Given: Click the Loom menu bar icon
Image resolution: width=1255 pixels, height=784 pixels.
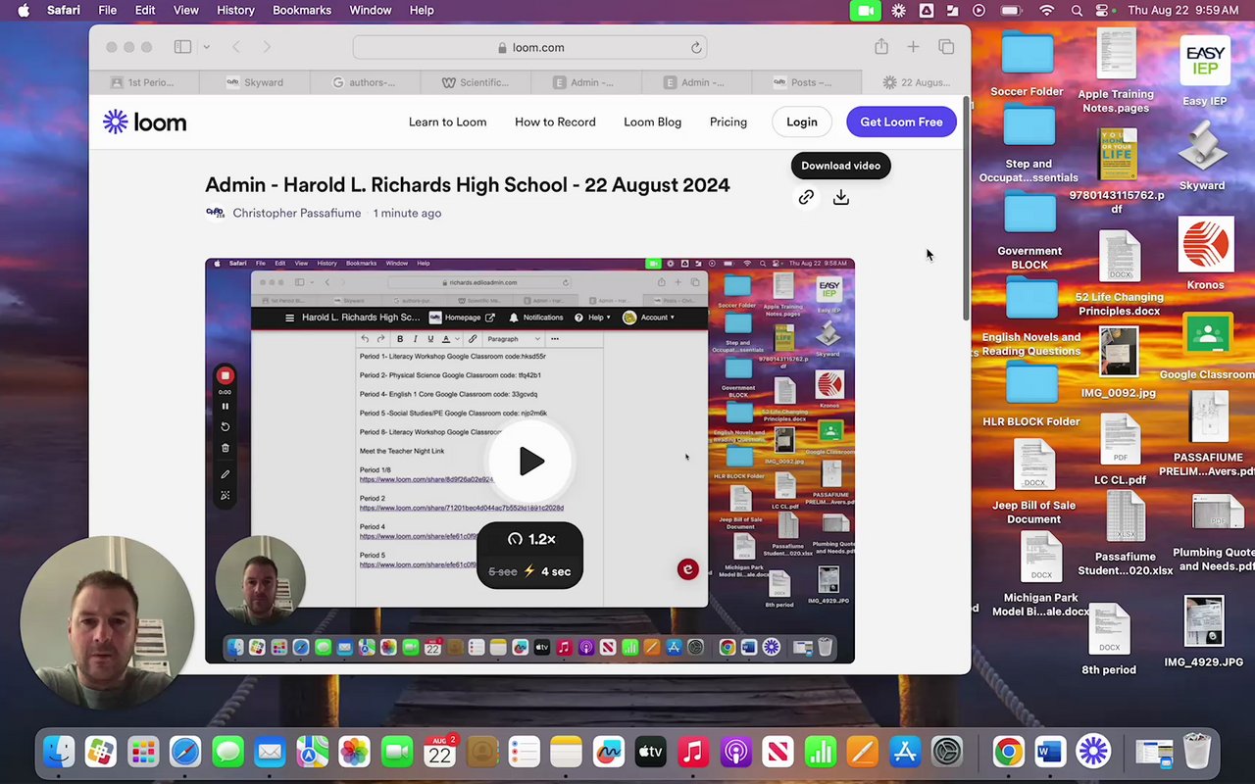Looking at the screenshot, I should coord(898,10).
